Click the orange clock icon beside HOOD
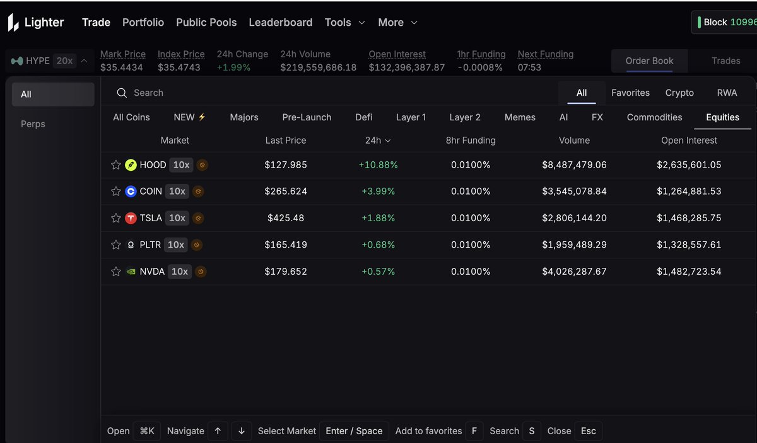The height and width of the screenshot is (443, 757). pyautogui.click(x=202, y=165)
